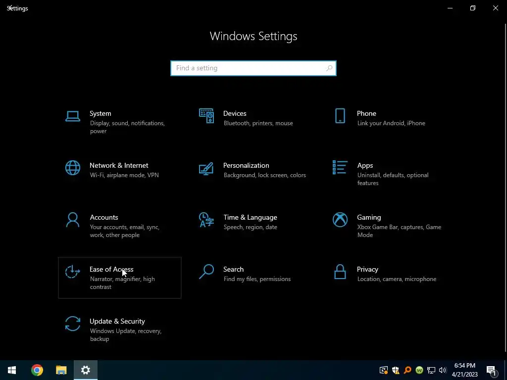
Task: Click 'Link your Android, iPhone' description
Action: [x=391, y=123]
